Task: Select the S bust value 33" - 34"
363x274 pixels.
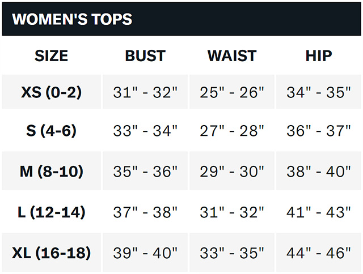Action: pyautogui.click(x=145, y=131)
